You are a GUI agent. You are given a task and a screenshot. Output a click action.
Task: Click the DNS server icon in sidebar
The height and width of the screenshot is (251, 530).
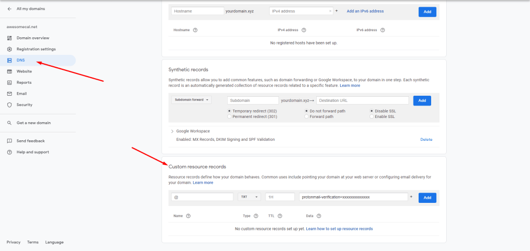point(9,60)
